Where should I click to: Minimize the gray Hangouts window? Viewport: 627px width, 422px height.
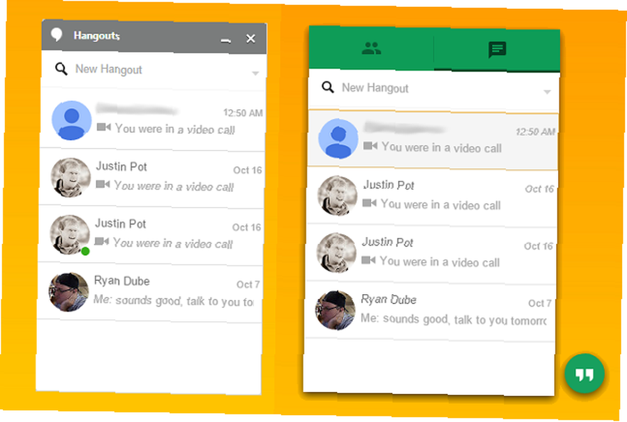click(x=226, y=40)
